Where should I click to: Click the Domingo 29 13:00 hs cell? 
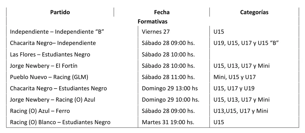[170, 88]
